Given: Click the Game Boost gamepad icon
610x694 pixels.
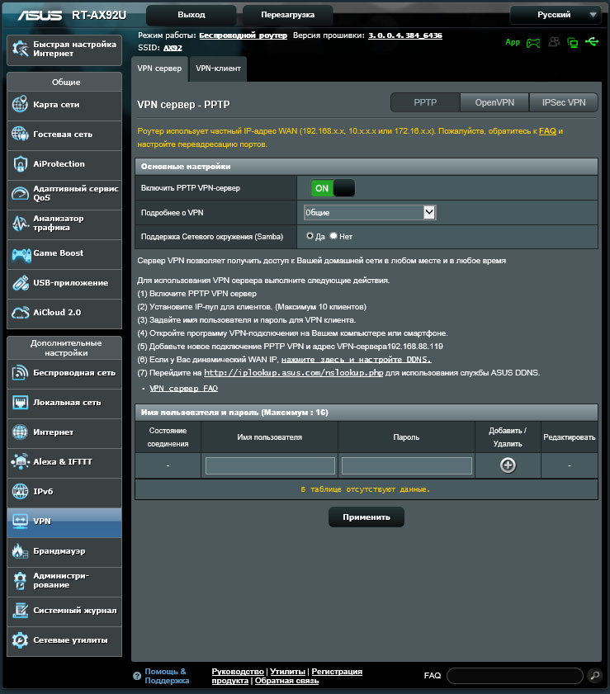Looking at the screenshot, I should 21,254.
